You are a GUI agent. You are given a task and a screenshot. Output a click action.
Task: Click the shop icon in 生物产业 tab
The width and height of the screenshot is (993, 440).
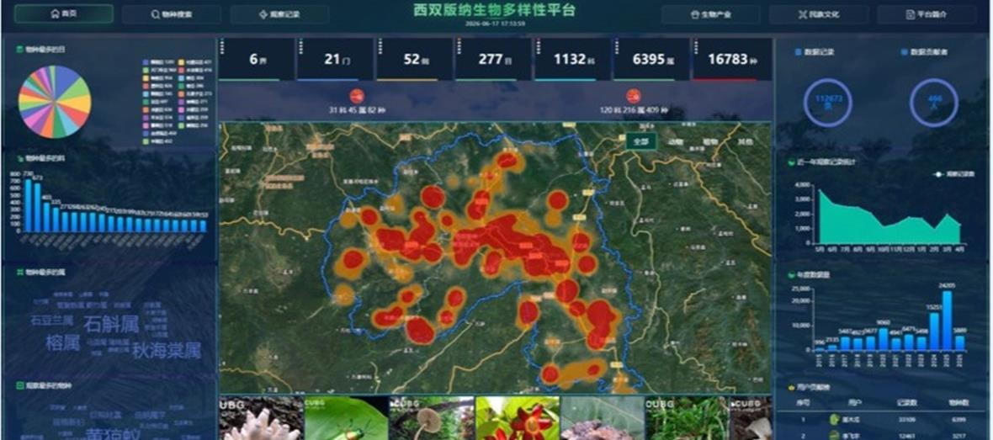(x=694, y=14)
